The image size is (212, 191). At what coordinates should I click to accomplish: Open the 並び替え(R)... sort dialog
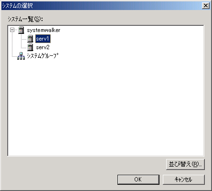click(x=185, y=164)
